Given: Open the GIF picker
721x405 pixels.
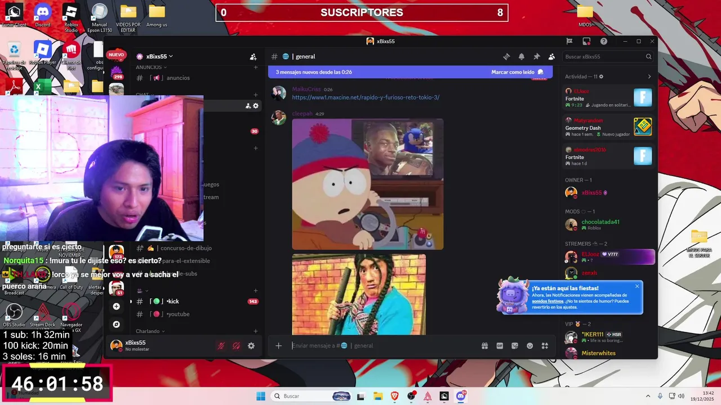Looking at the screenshot, I should tap(500, 345).
